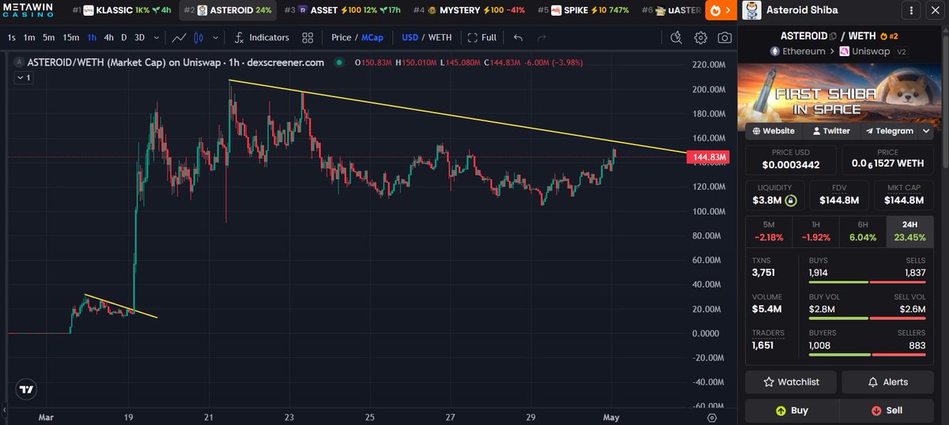
Task: Open the token Telegram link
Action: coord(890,131)
